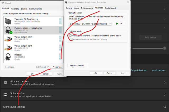
Task: Click the Viewsonic Touchscreen level meter
Action: coord(60,21)
